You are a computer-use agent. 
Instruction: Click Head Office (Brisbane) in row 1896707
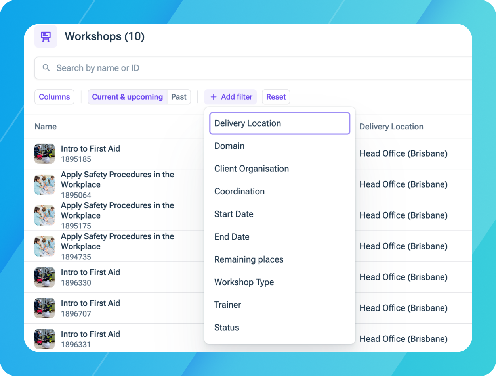(x=404, y=309)
